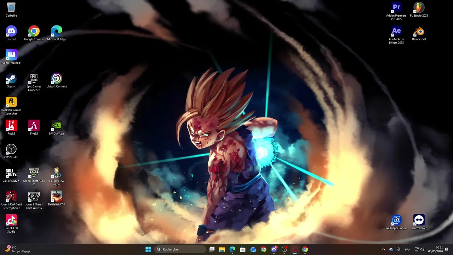Click the microphone icon in the system tray
This screenshot has width=453, height=255.
[399, 249]
